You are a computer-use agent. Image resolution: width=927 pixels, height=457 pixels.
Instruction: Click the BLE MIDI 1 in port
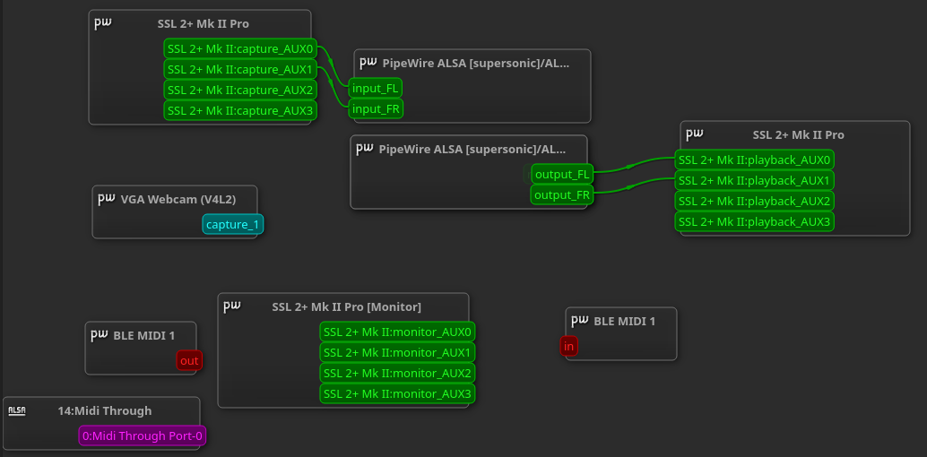pyautogui.click(x=568, y=347)
